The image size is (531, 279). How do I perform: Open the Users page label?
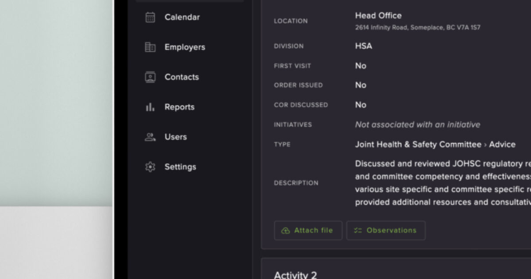click(176, 137)
